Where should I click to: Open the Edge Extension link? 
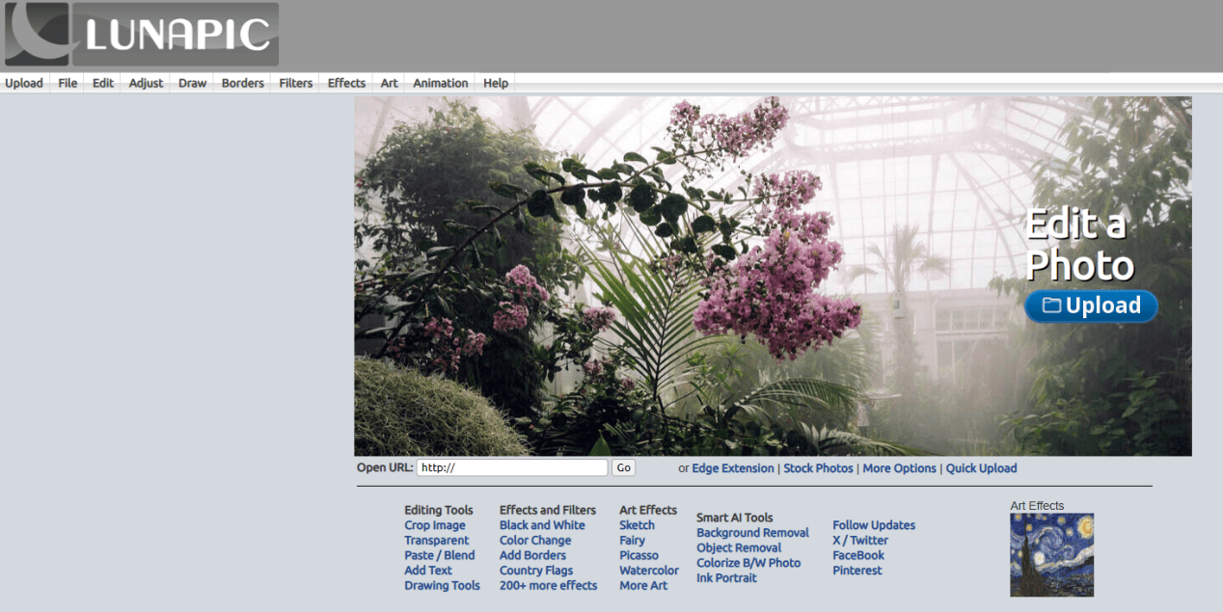732,468
